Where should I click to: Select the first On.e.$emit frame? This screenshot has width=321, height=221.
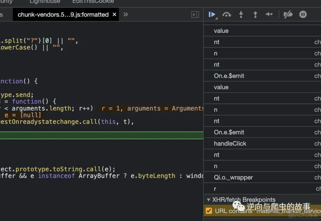click(262, 76)
